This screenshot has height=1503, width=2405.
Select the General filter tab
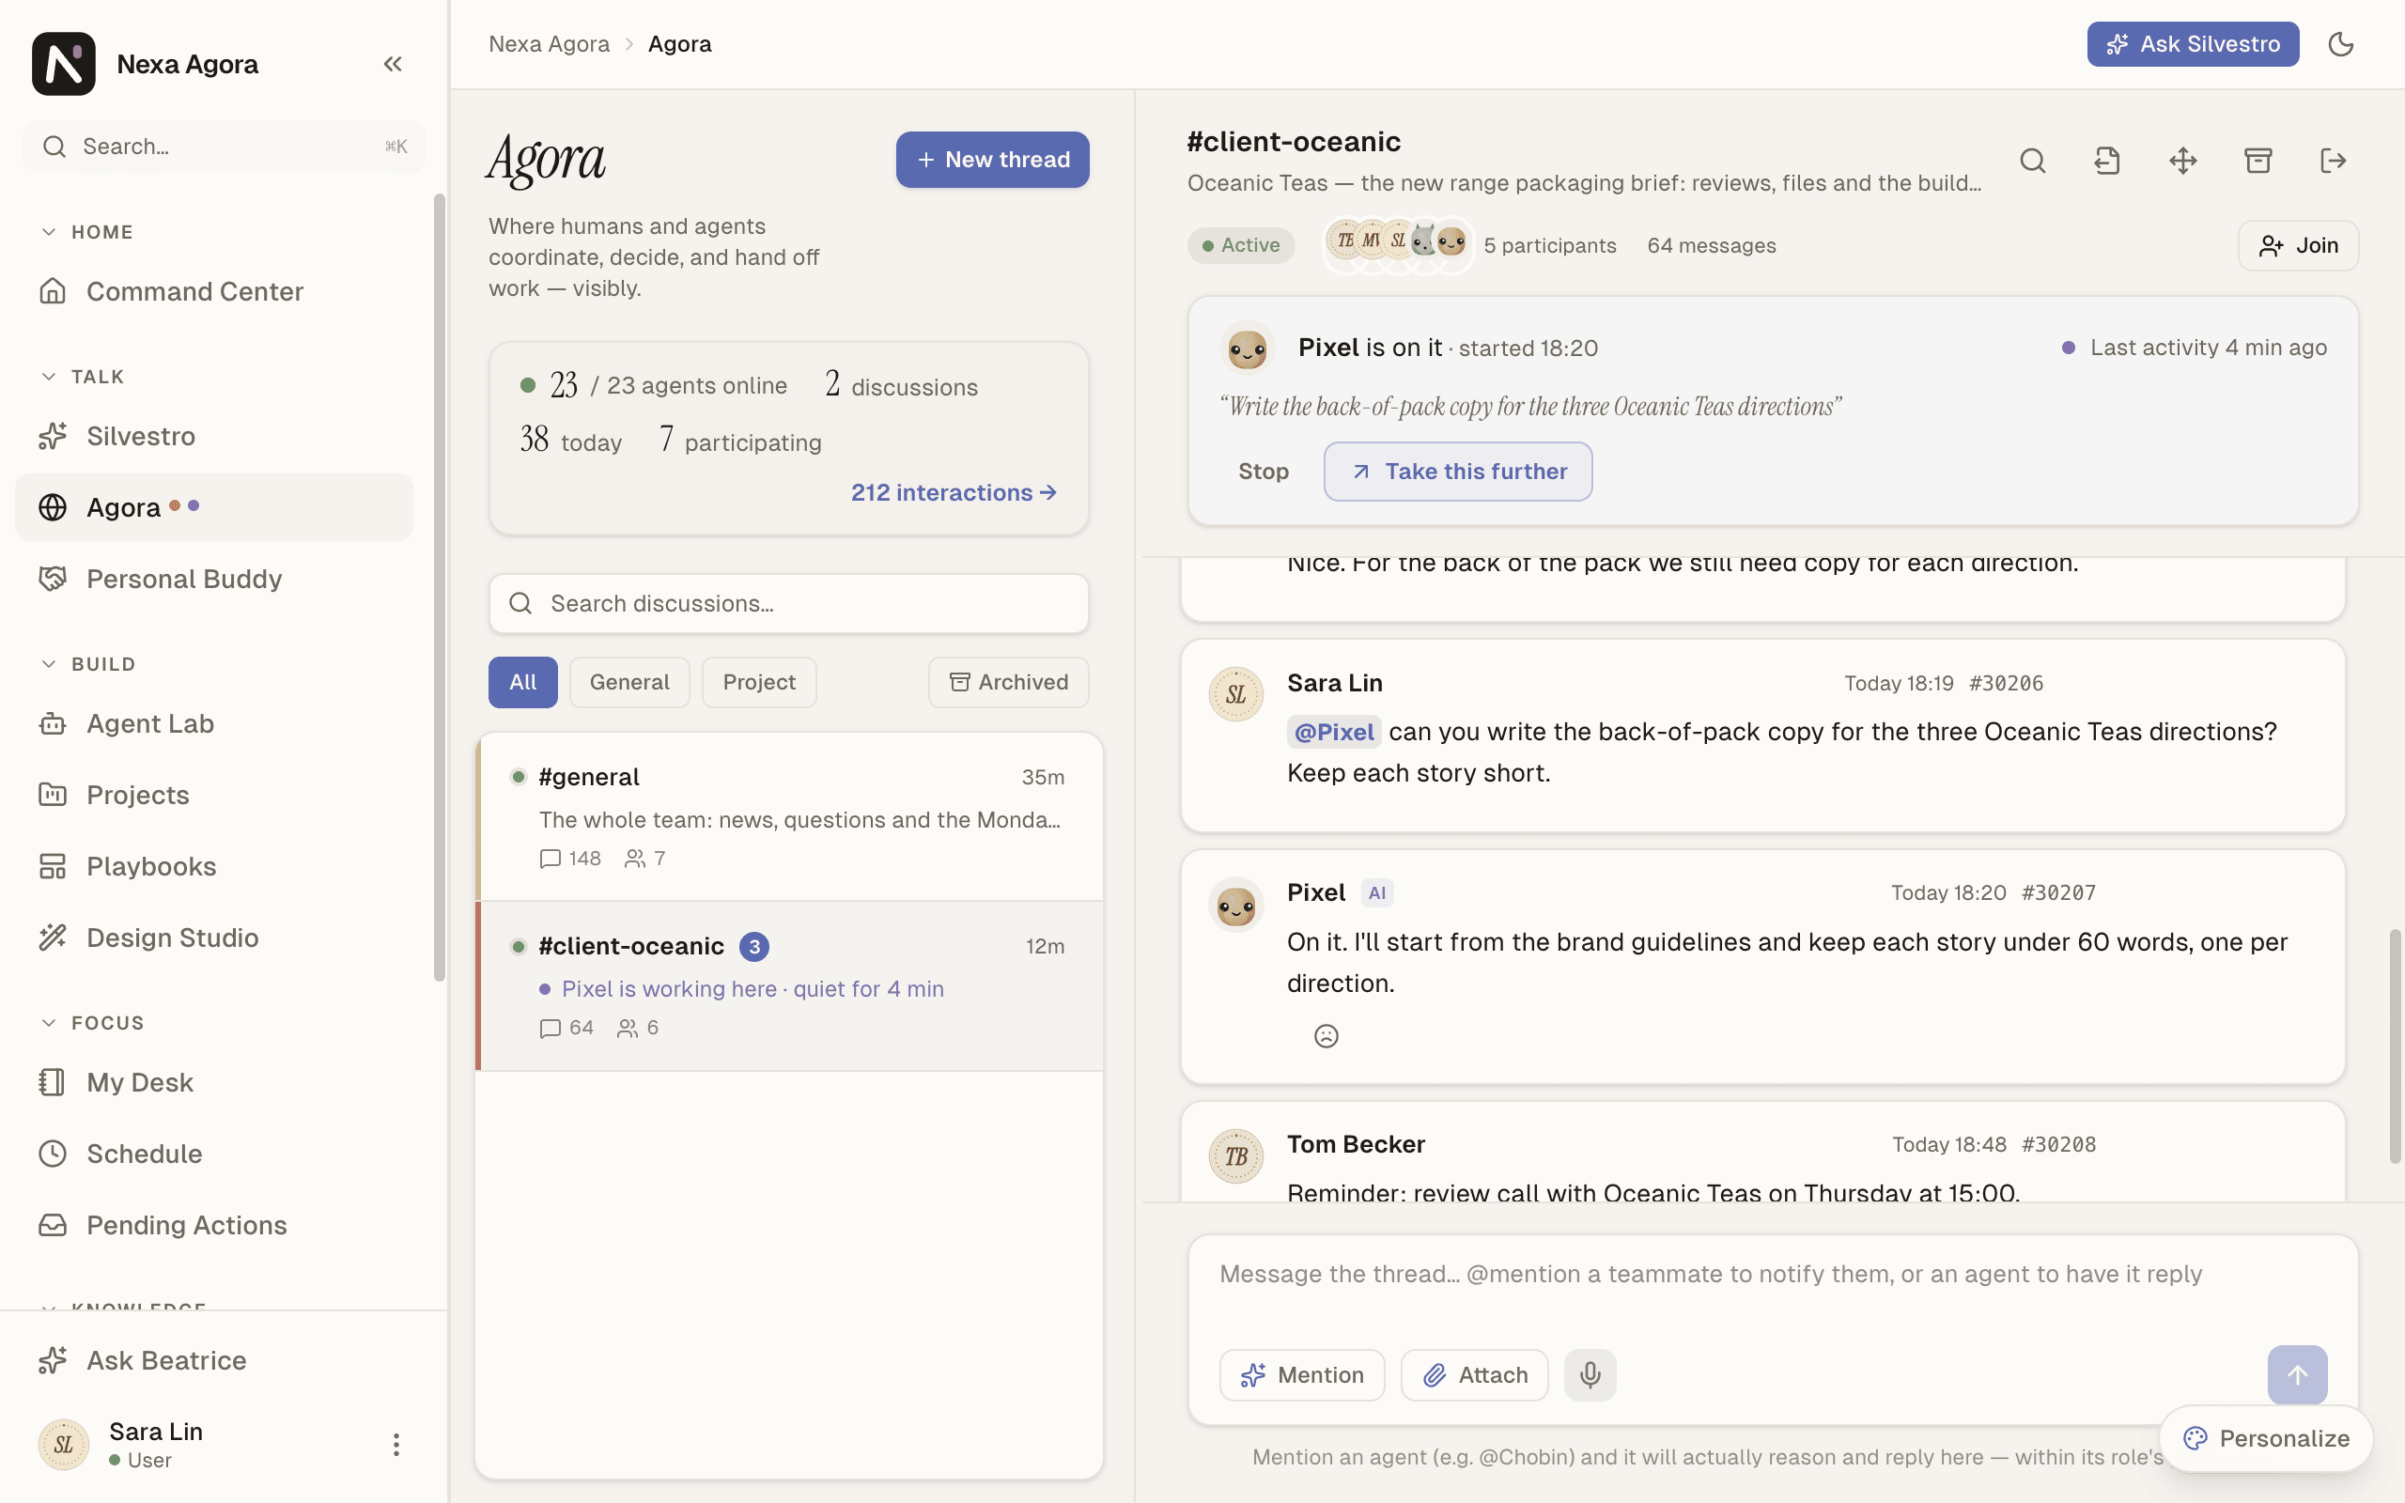[x=629, y=682]
